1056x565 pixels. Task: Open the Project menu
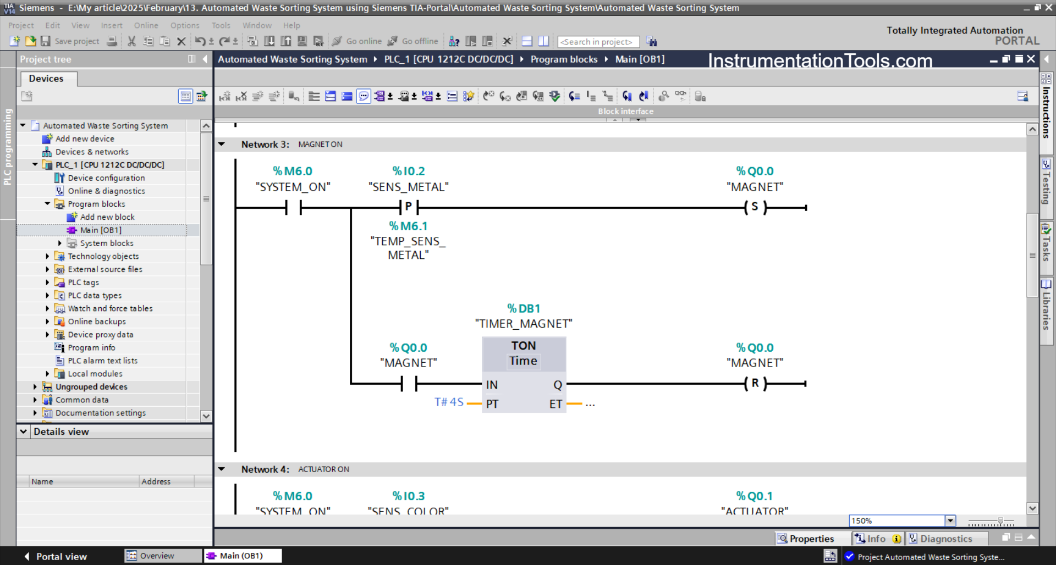tap(21, 25)
